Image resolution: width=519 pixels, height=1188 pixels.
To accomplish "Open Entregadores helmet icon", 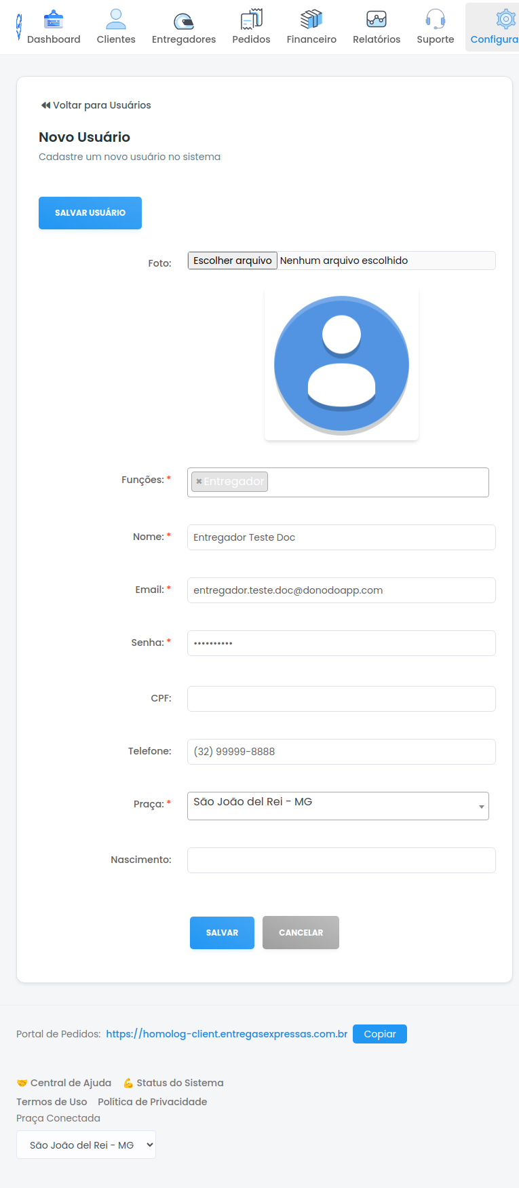I will [x=183, y=21].
